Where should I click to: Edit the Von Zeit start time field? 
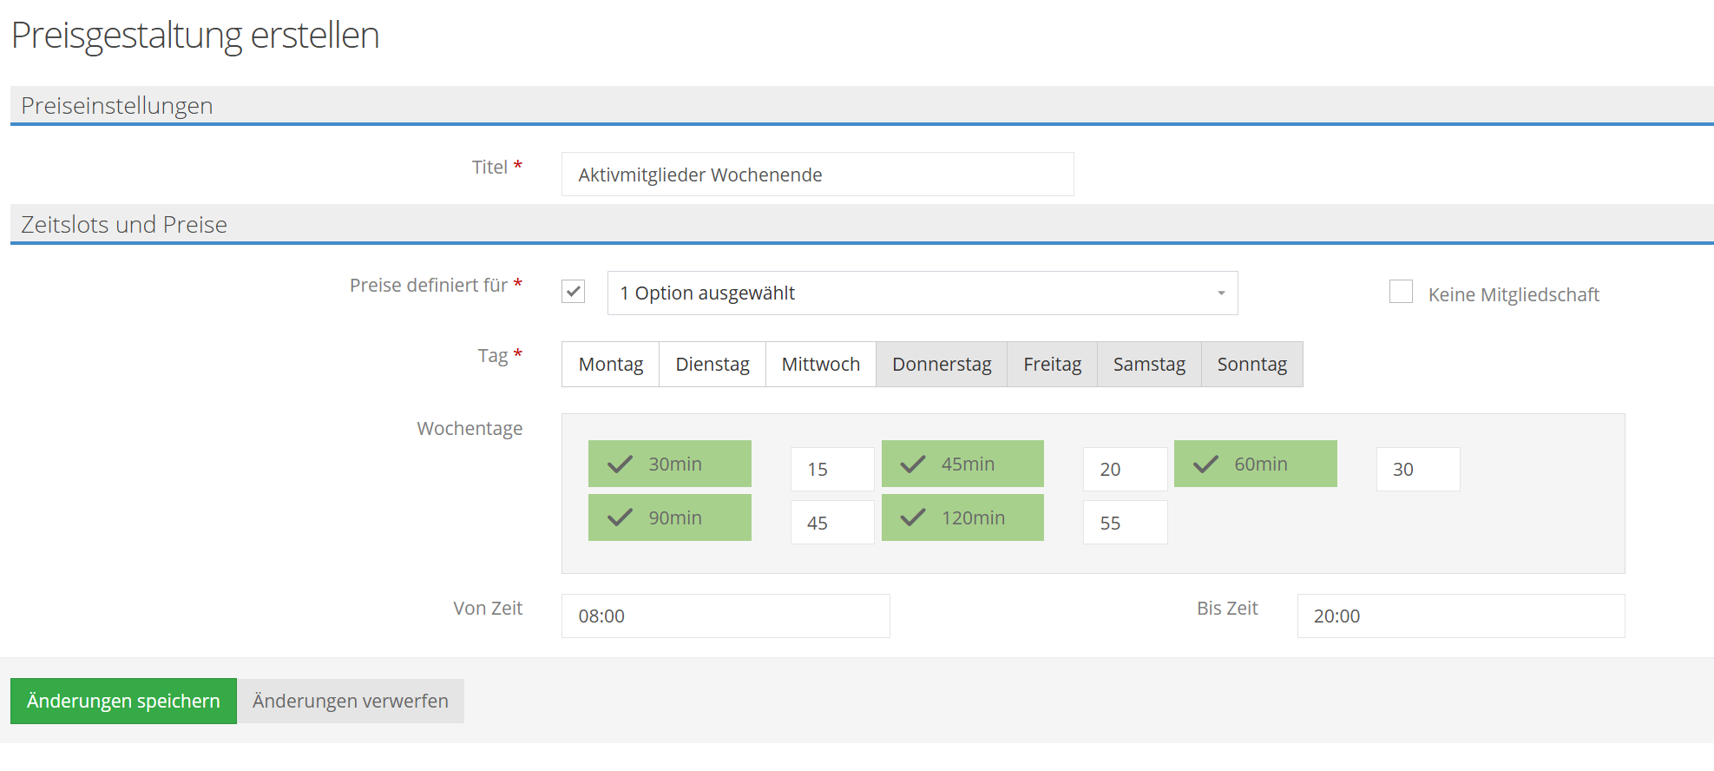click(x=725, y=616)
